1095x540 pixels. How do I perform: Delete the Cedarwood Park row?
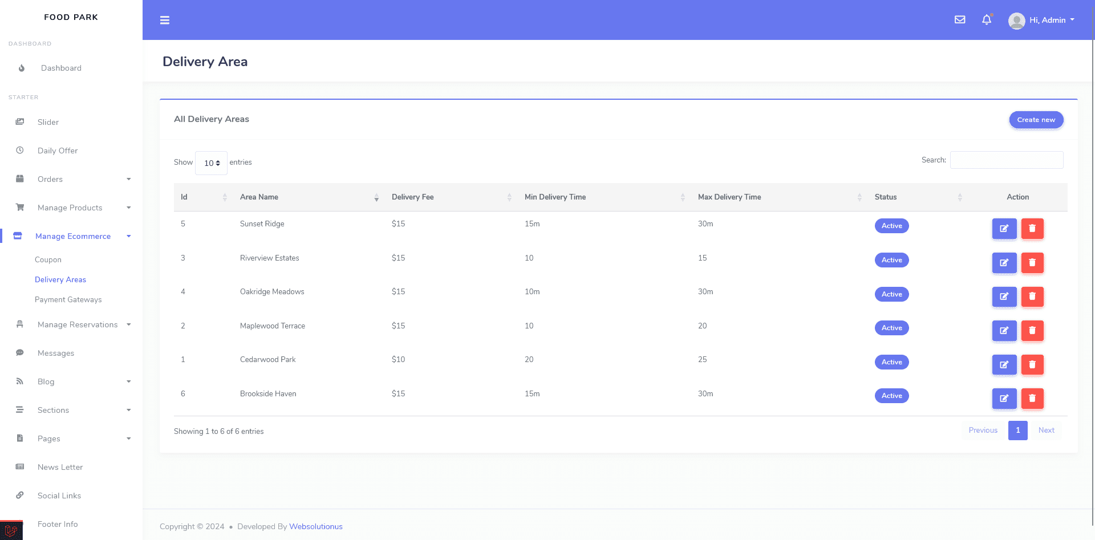click(x=1032, y=364)
